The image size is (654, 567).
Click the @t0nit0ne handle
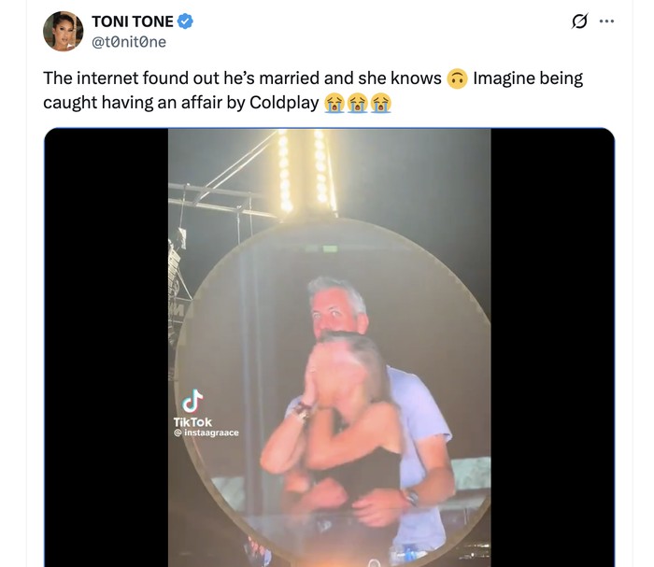[129, 42]
